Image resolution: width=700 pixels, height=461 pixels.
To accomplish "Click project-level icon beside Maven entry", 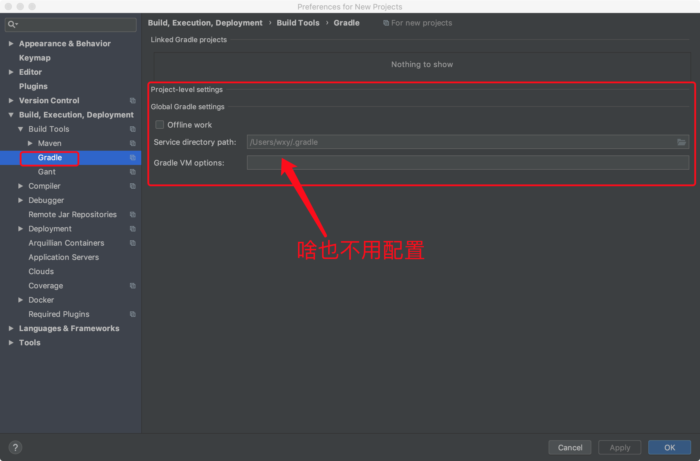I will point(133,143).
